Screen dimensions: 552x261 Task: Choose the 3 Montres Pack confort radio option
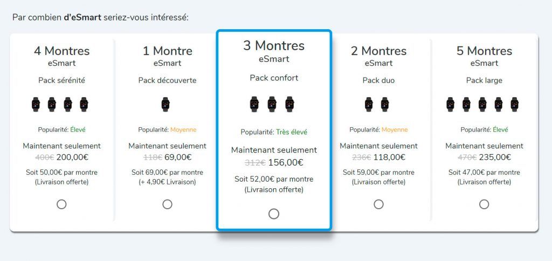pos(273,214)
